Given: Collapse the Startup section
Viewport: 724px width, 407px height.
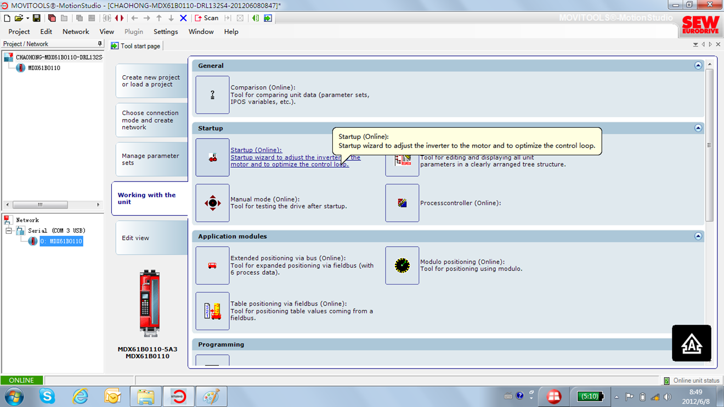Looking at the screenshot, I should tap(698, 128).
